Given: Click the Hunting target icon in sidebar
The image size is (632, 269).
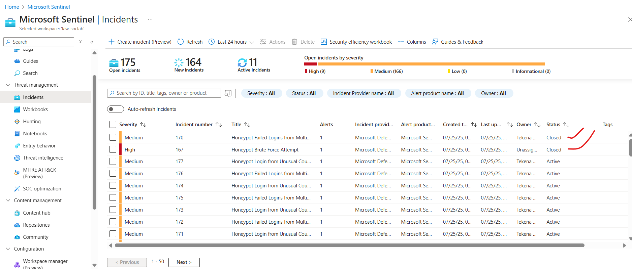Looking at the screenshot, I should coord(17,122).
